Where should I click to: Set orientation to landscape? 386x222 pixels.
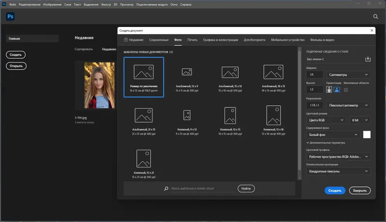coord(337,89)
